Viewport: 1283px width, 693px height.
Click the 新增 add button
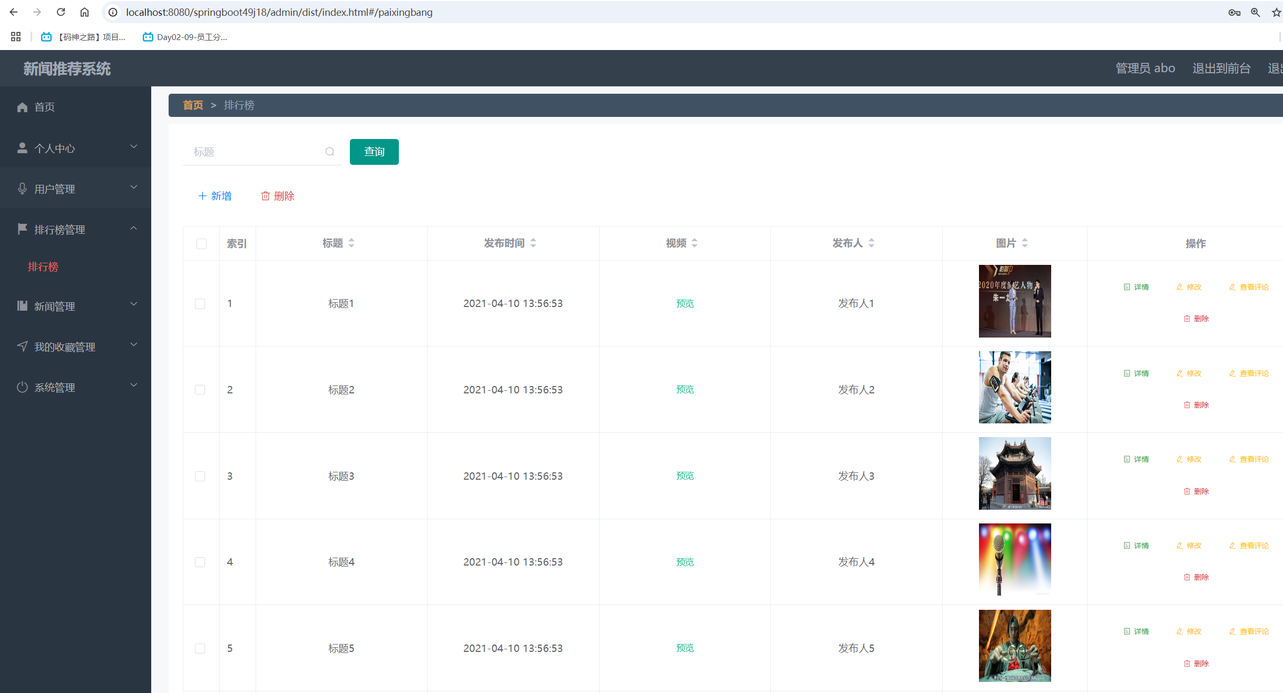click(x=215, y=196)
